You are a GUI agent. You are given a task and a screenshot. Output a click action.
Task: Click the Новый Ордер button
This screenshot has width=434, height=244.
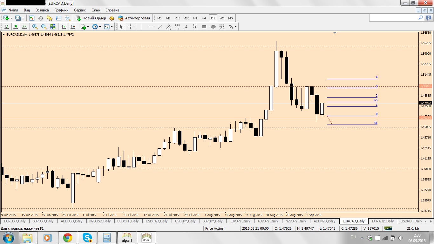[x=91, y=18]
